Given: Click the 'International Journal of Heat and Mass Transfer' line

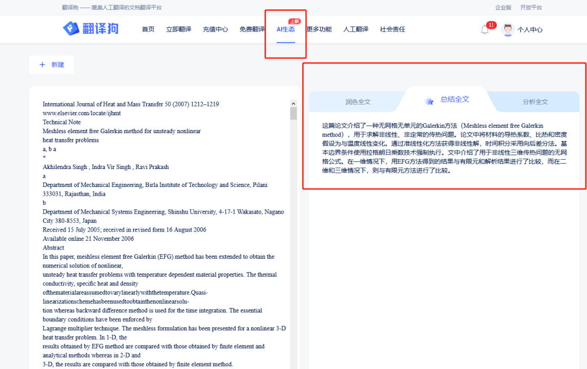Looking at the screenshot, I should pyautogui.click(x=130, y=104).
